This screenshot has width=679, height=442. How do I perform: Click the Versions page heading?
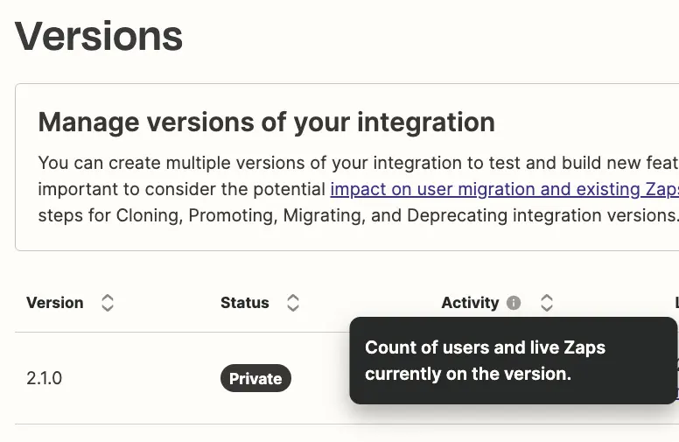(99, 37)
